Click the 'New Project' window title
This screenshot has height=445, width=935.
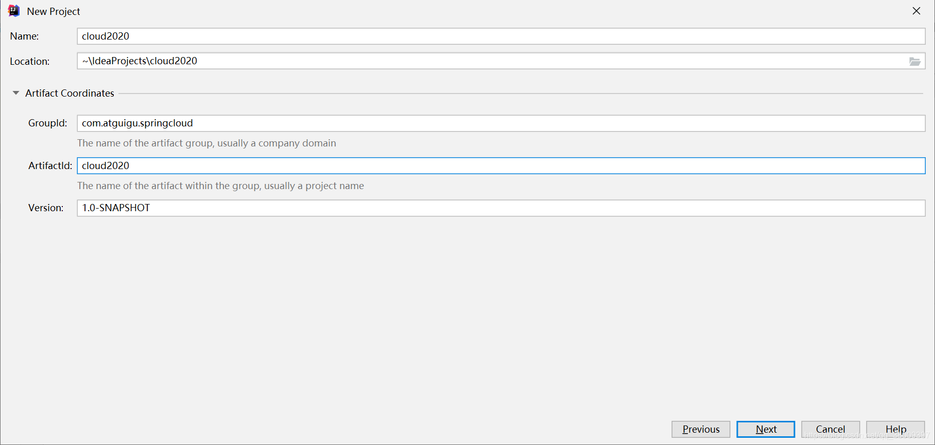pyautogui.click(x=54, y=11)
